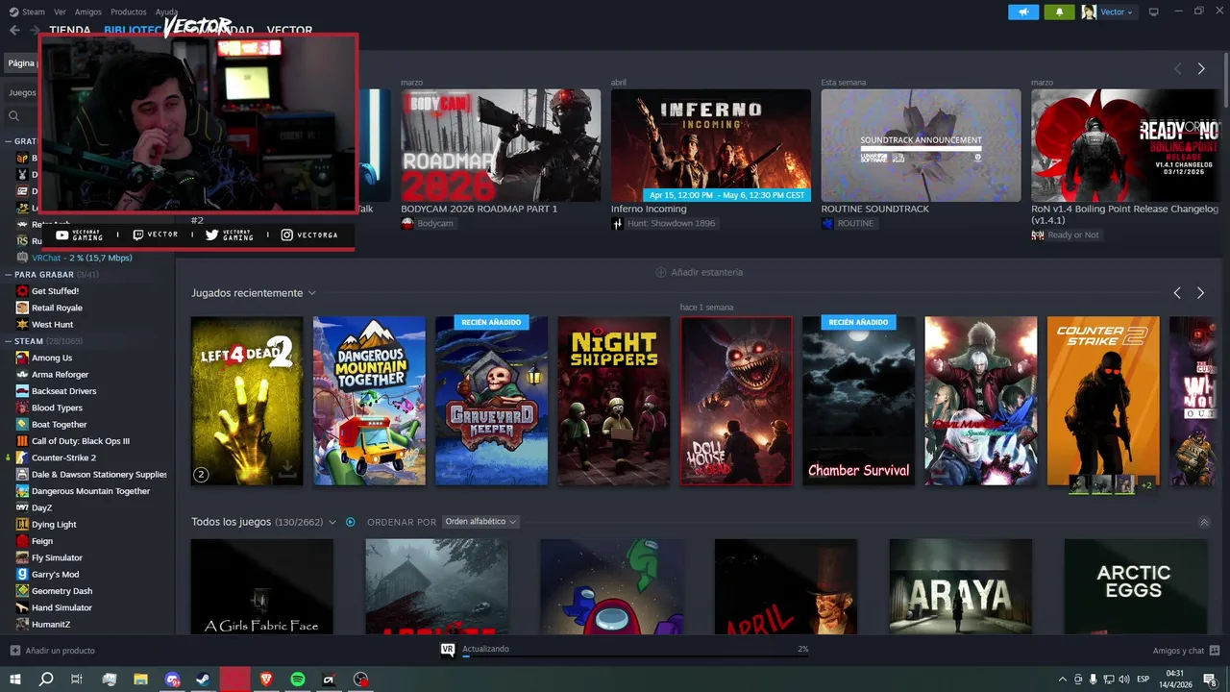
Task: Open the Graveyard Keeper cover
Action: coord(491,401)
